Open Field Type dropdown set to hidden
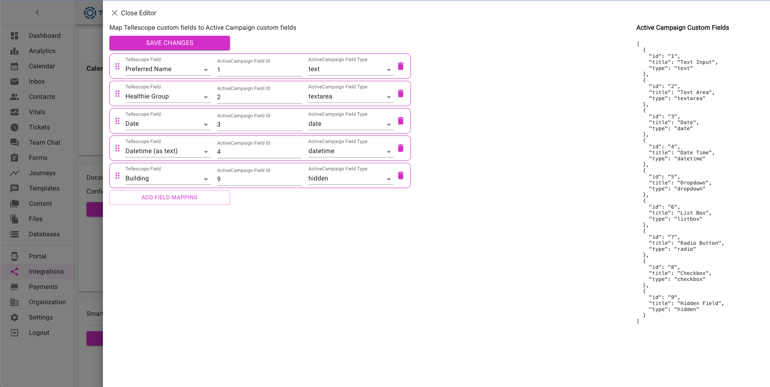 (351, 178)
